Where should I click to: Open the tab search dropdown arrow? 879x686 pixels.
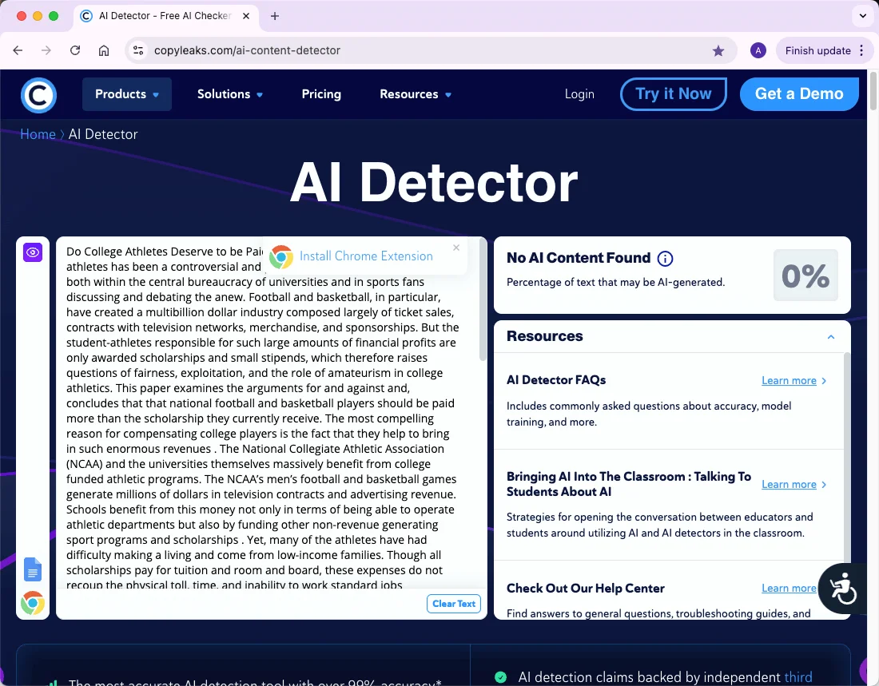coord(863,16)
